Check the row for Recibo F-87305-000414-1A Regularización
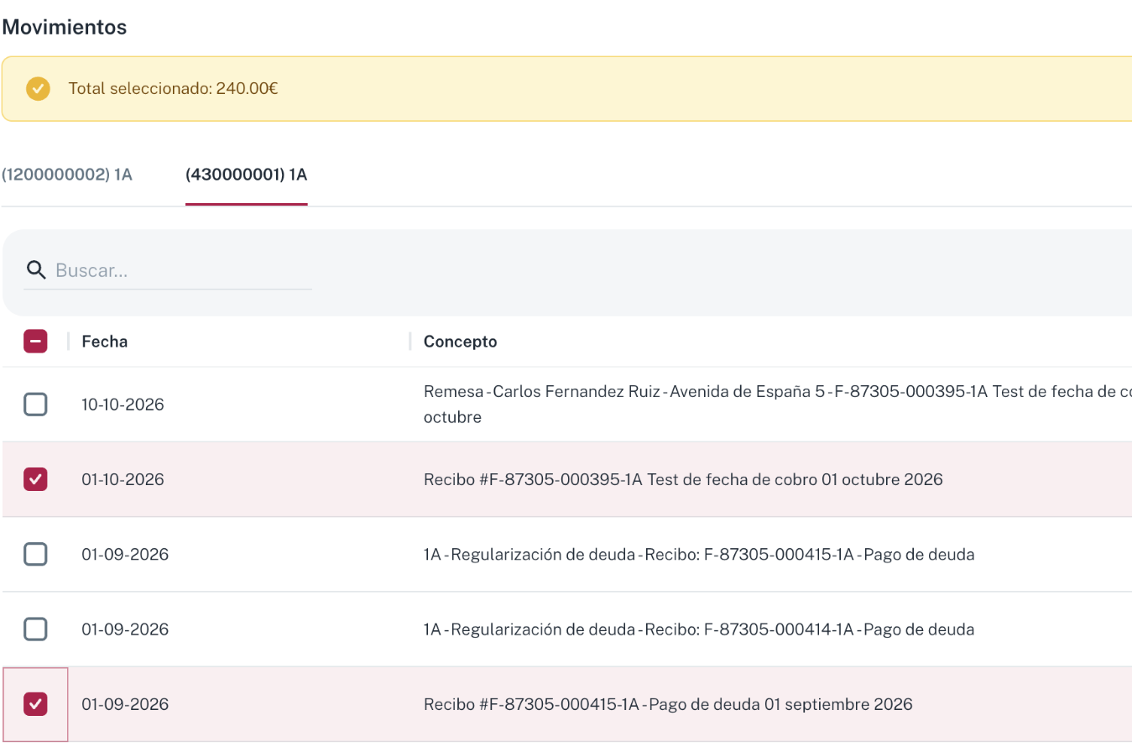The image size is (1132, 752). (35, 629)
